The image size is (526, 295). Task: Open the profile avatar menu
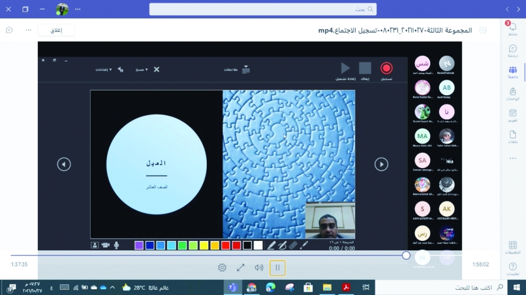pos(62,9)
